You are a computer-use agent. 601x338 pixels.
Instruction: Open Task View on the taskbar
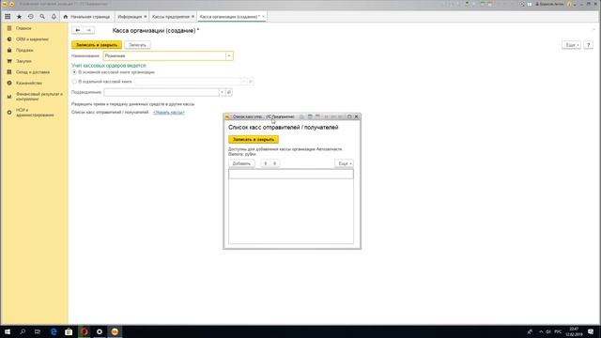(38, 331)
